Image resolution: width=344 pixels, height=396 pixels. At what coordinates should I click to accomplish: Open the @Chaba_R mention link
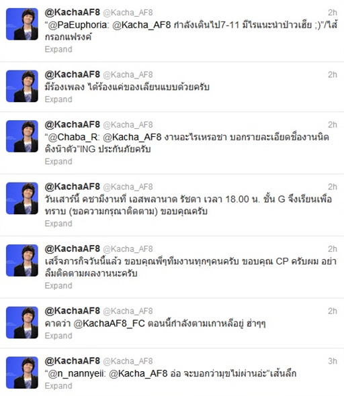pos(73,137)
